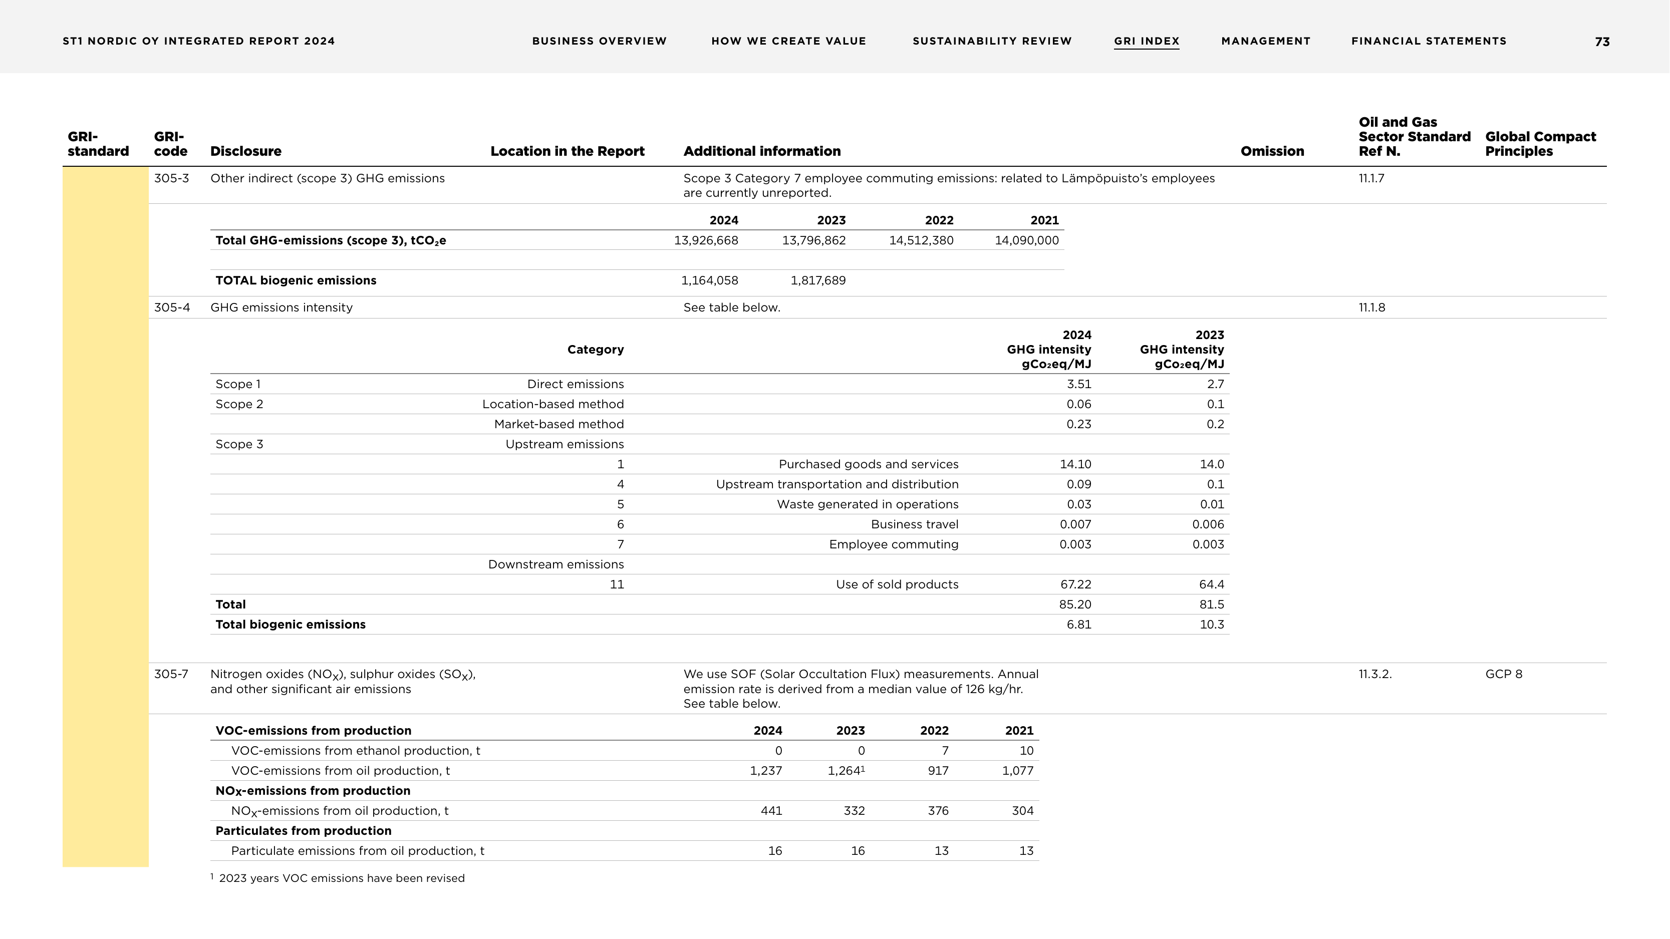Click the 2023 scope 3 total 13,796,862
This screenshot has width=1670, height=939.
(x=813, y=240)
